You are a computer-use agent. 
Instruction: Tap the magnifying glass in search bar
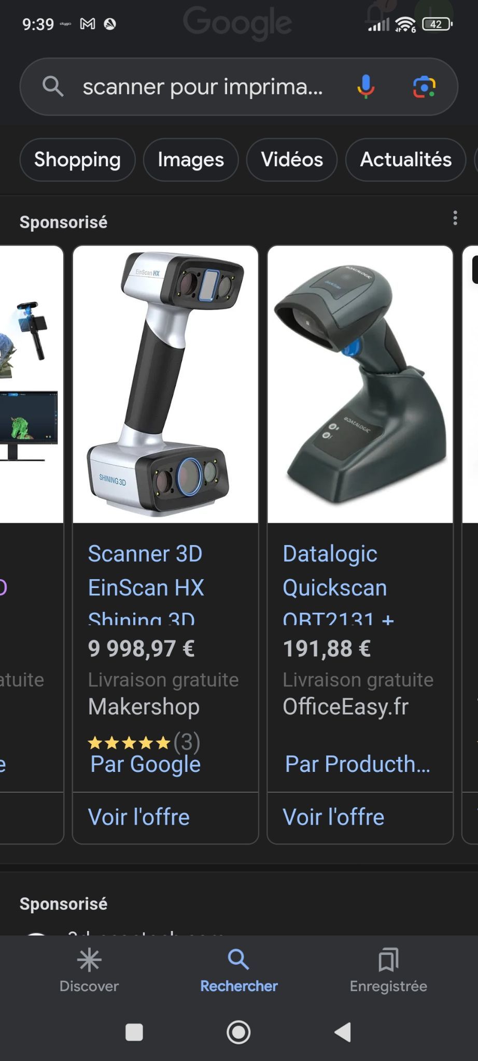click(x=53, y=87)
